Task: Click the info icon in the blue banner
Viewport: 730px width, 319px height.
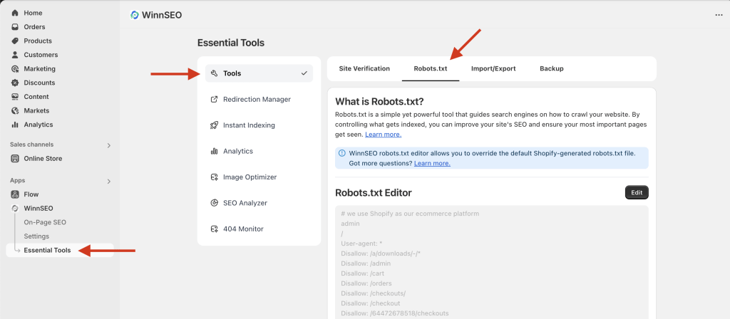Action: pyautogui.click(x=342, y=153)
